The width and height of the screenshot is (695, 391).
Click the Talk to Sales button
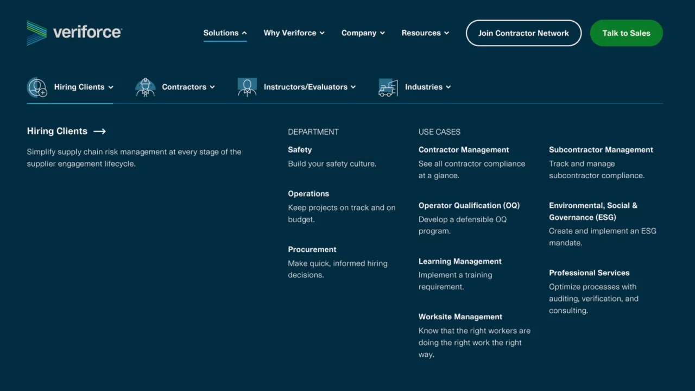tap(626, 33)
